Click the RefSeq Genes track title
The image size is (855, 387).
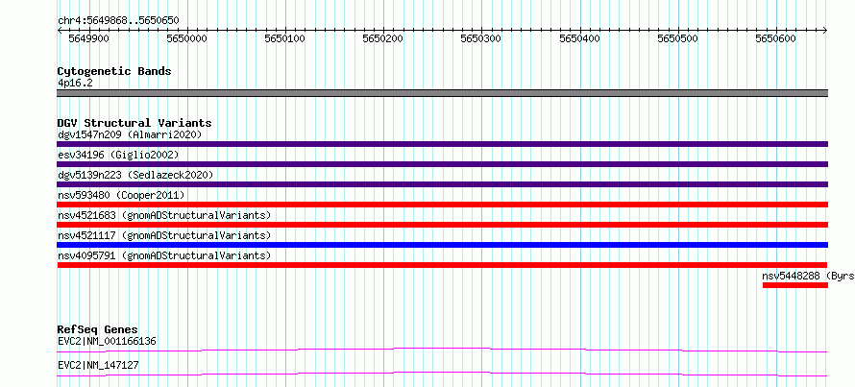pos(98,329)
